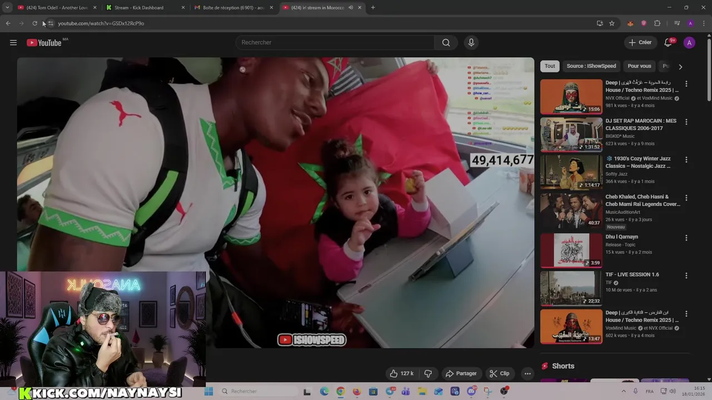Open Chrome media controls
The height and width of the screenshot is (400, 712).
(677, 23)
